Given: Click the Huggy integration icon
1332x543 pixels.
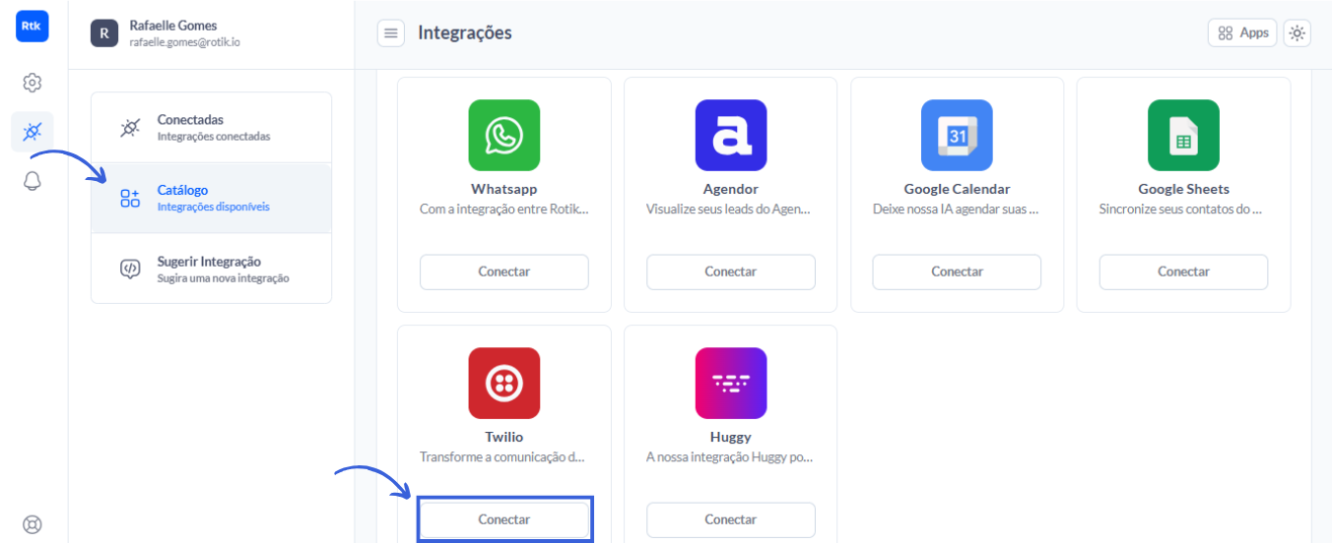Looking at the screenshot, I should (730, 383).
